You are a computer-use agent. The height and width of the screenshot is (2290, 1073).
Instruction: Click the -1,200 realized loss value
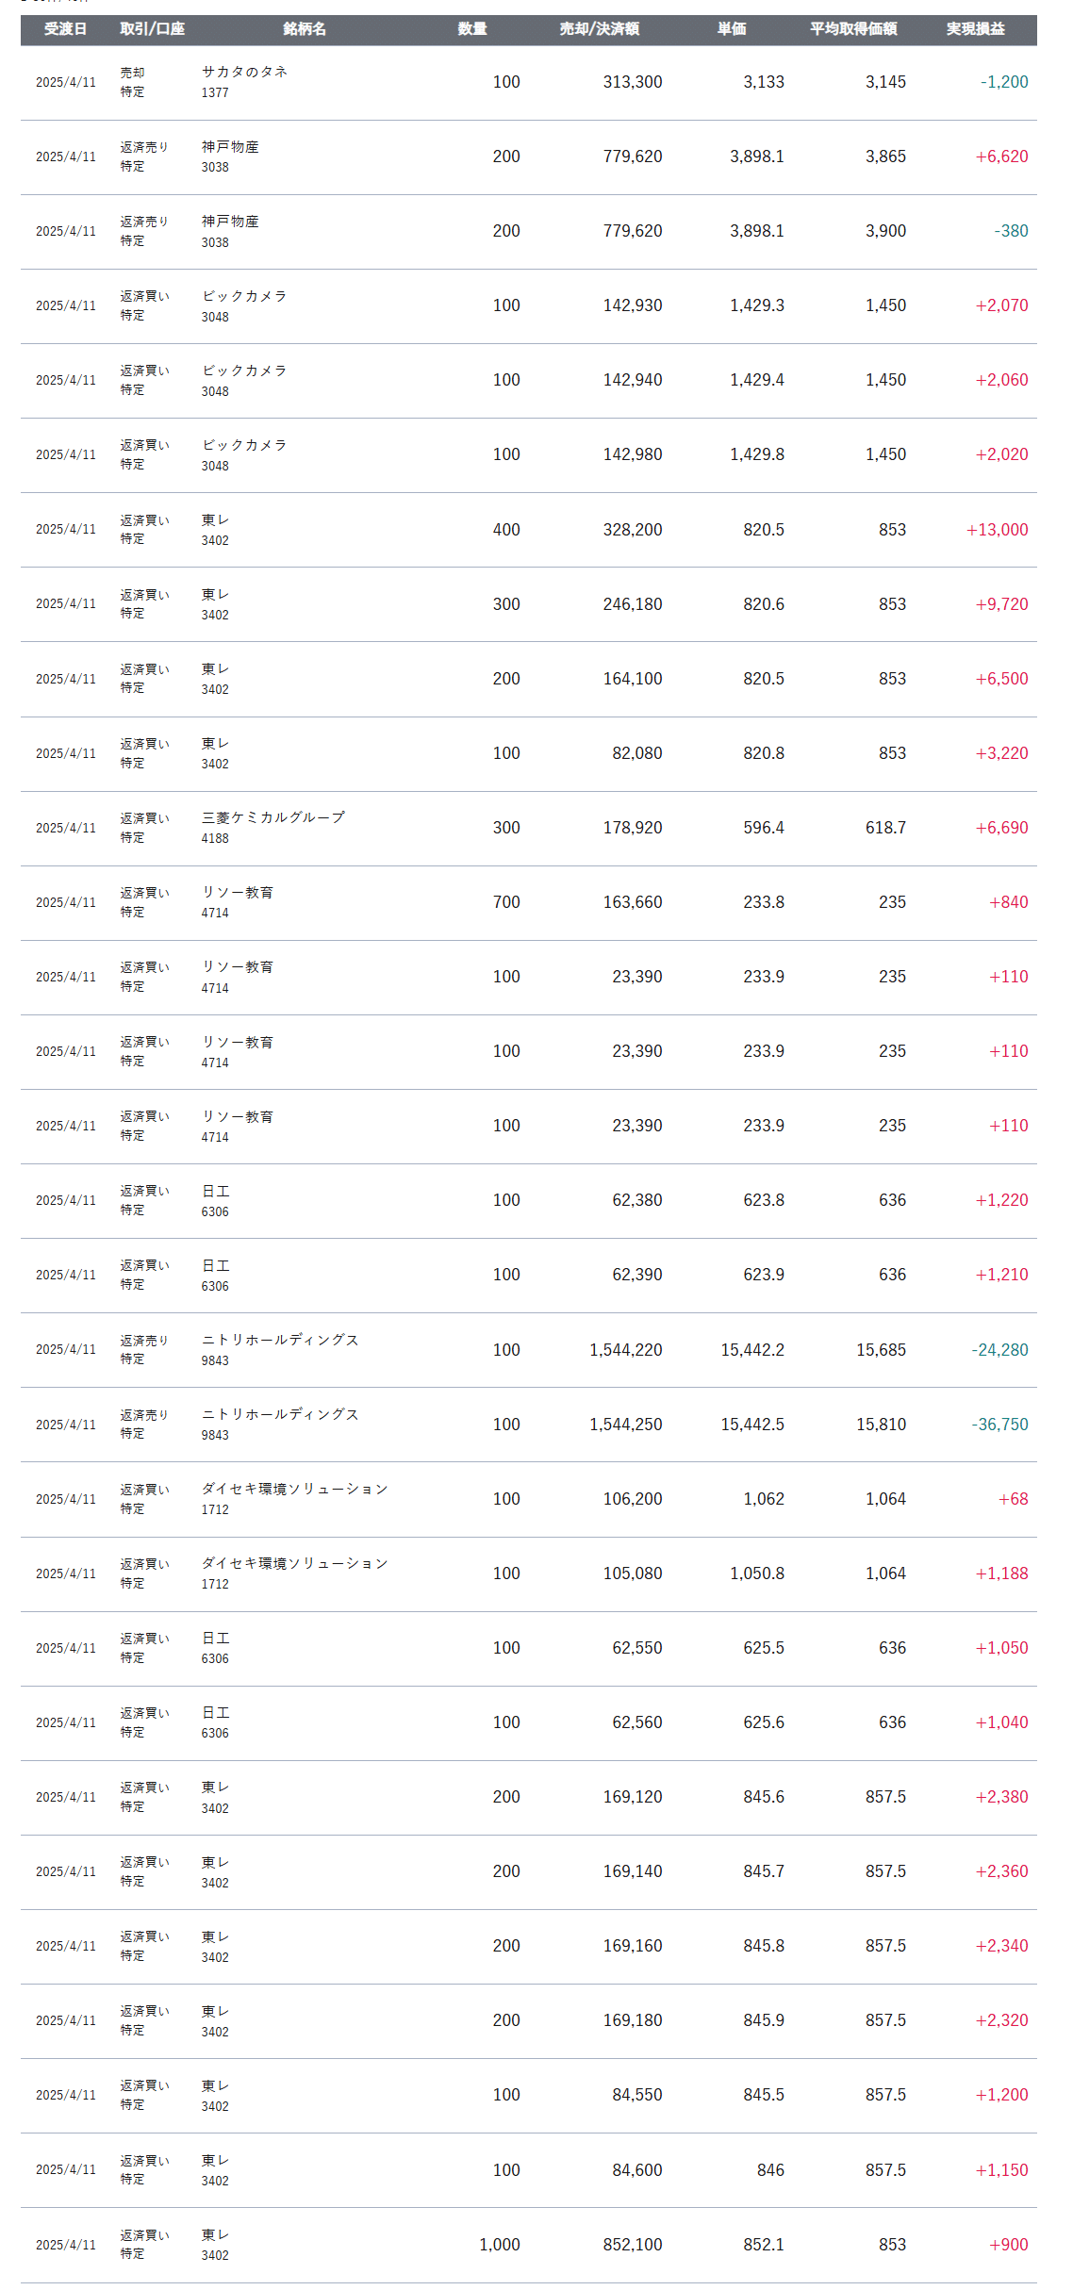click(x=1004, y=82)
